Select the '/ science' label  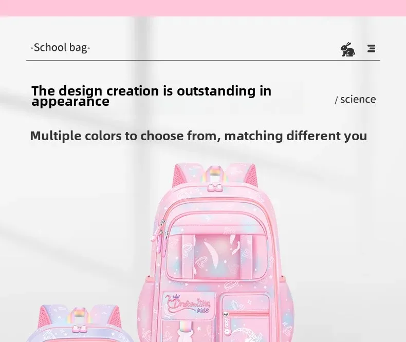(355, 100)
